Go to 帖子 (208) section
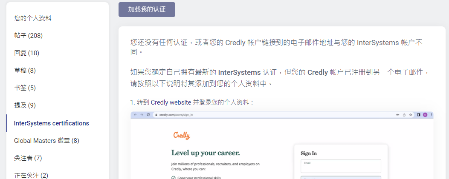Viewport: 449px width, 179px height. pyautogui.click(x=28, y=35)
